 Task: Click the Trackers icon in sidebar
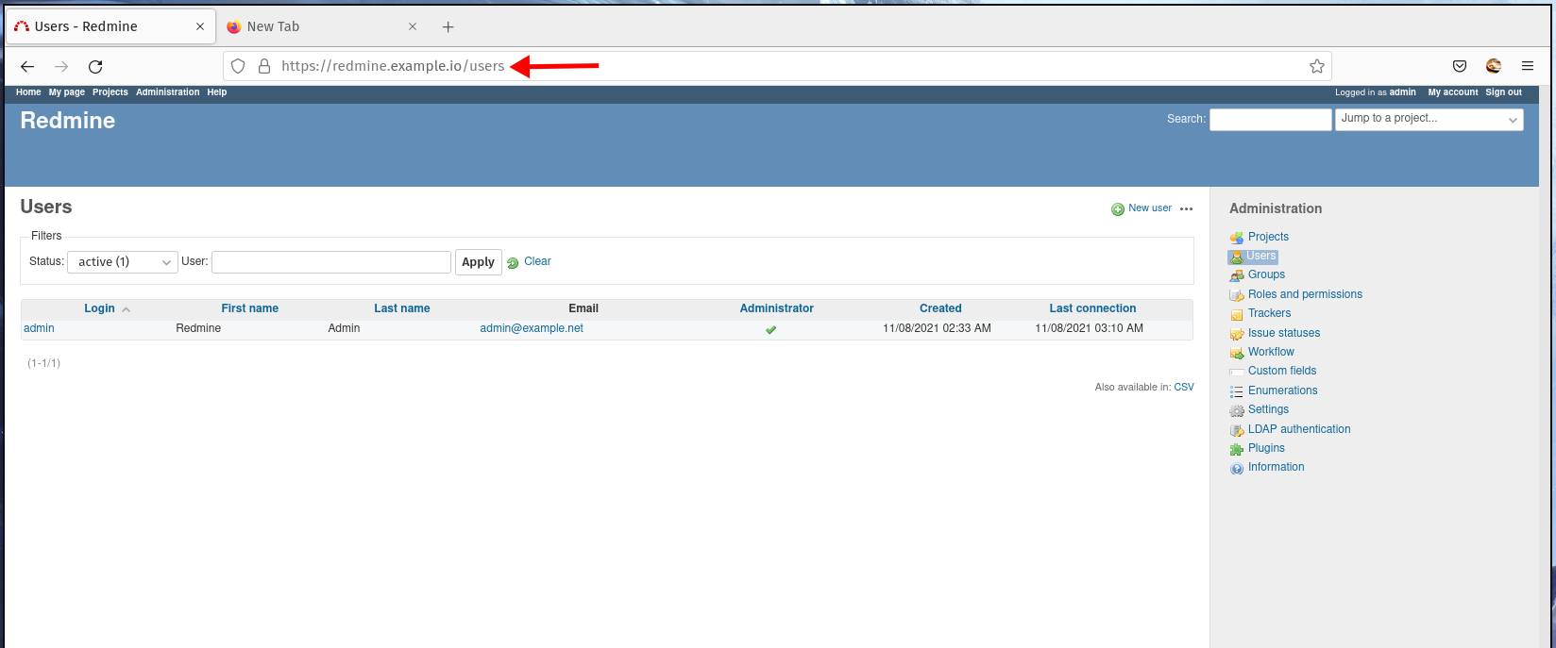click(1237, 314)
